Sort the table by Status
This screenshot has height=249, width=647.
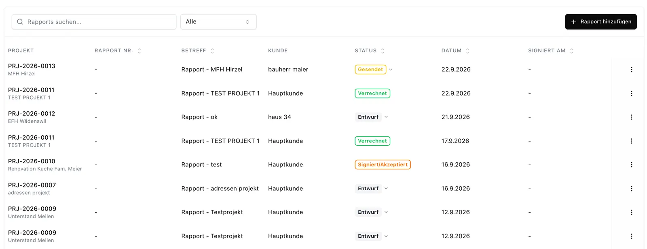(x=383, y=51)
